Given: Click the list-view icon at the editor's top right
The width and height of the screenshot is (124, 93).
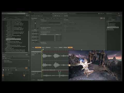Looking at the screenshot, I should click(x=104, y=18).
